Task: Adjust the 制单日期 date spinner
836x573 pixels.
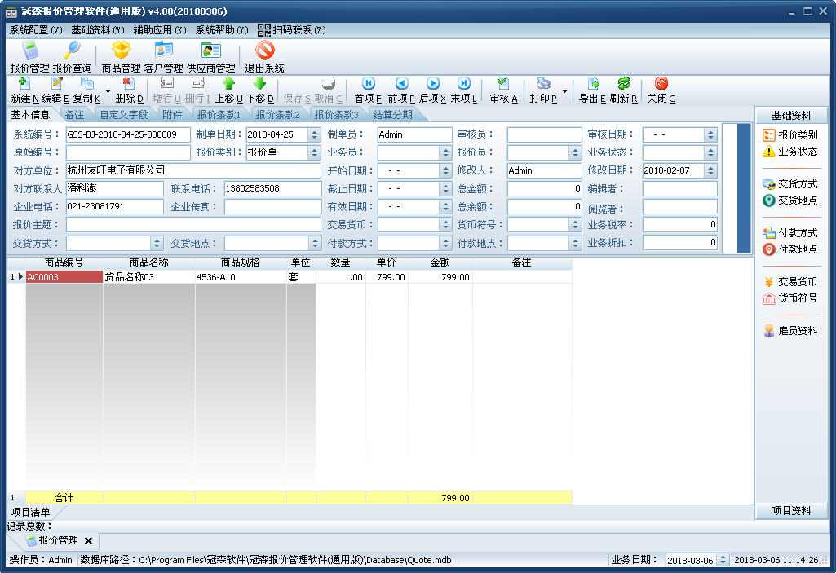Action: click(x=315, y=134)
